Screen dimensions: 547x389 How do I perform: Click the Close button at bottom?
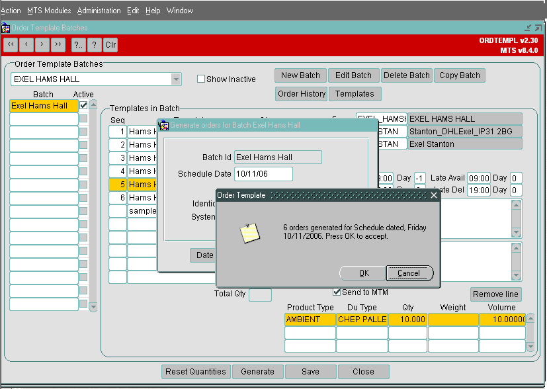pyautogui.click(x=364, y=372)
